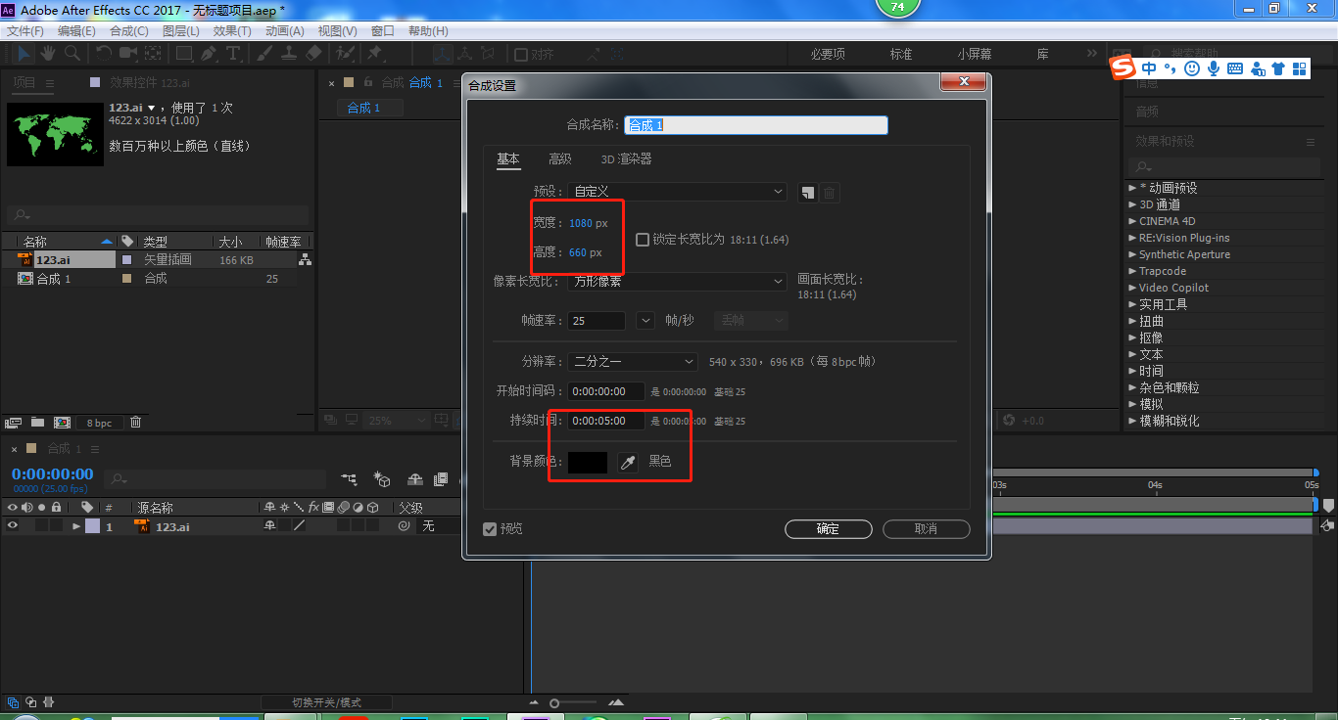Open the 像素长宽比 pixel aspect dropdown
This screenshot has height=720, width=1338.
(678, 282)
